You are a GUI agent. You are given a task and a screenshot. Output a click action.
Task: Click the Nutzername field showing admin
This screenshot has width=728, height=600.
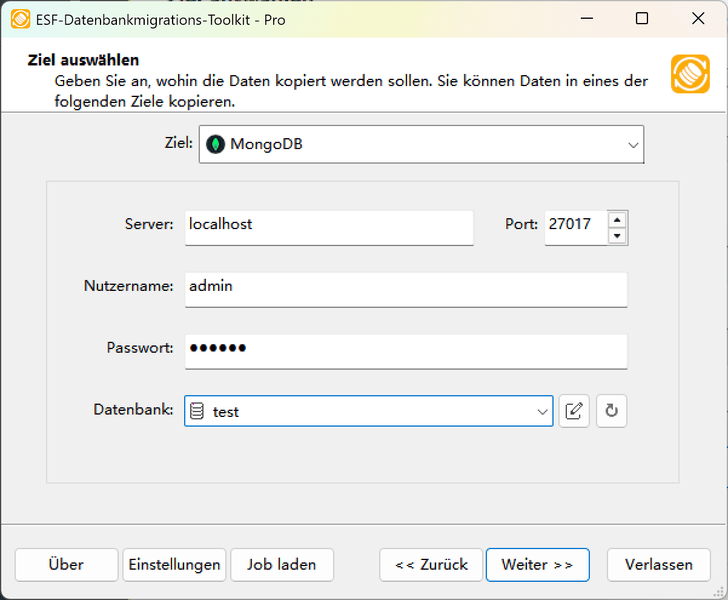point(405,290)
